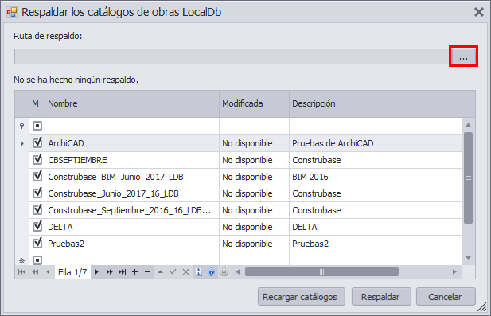Click the printer icon in navigator
Viewport: 491px width, 316px height.
tap(224, 272)
